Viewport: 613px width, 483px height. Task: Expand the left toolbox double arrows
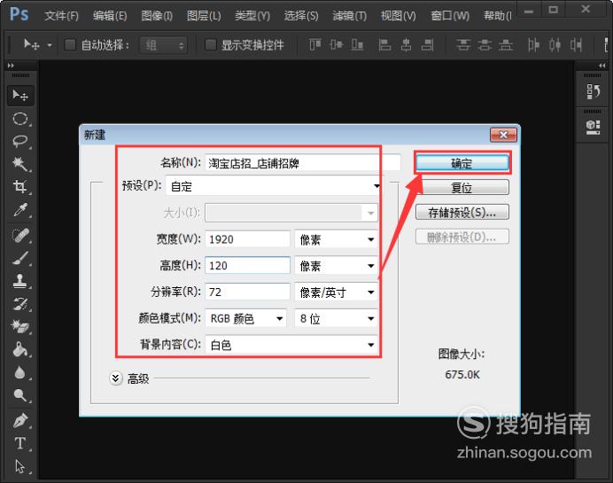click(x=11, y=66)
